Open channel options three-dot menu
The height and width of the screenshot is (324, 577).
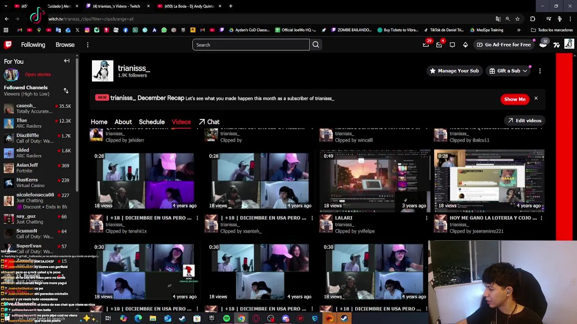point(540,71)
